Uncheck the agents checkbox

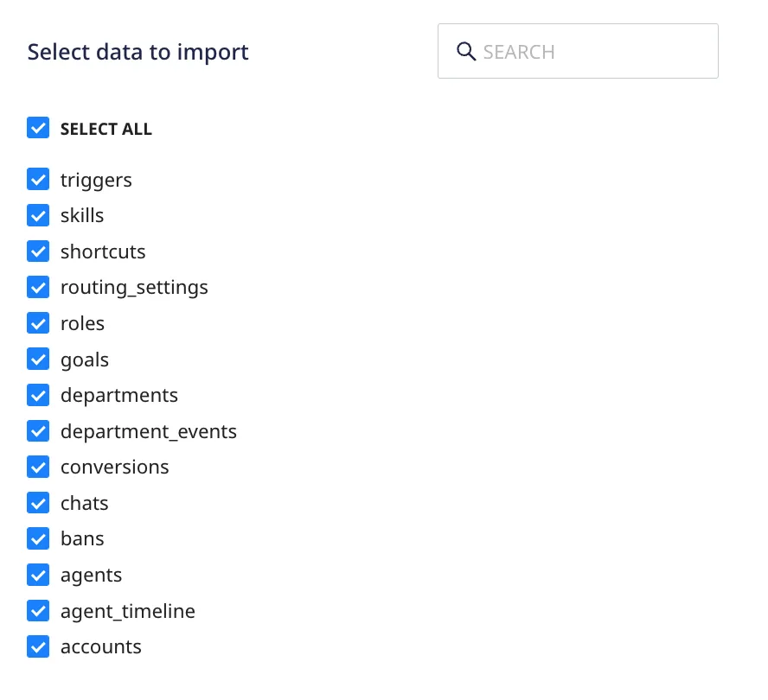pyautogui.click(x=38, y=575)
